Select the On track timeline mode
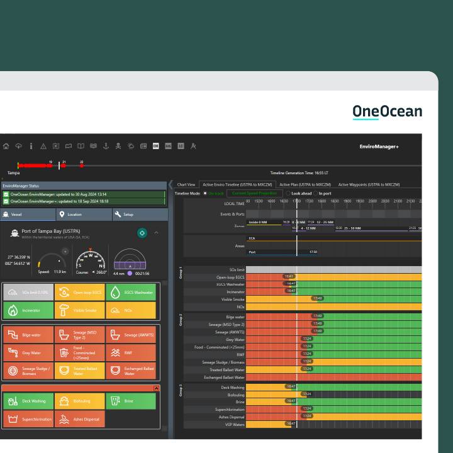 [x=205, y=193]
